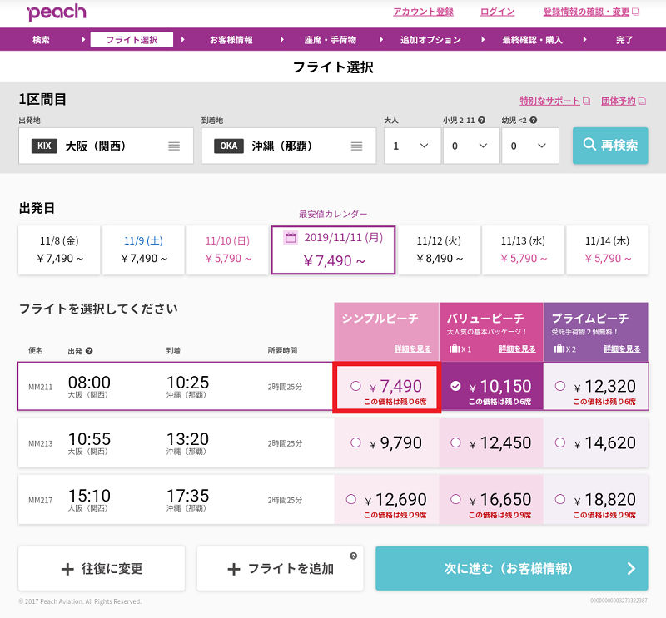View details link under プライムピーチ

[x=622, y=349]
